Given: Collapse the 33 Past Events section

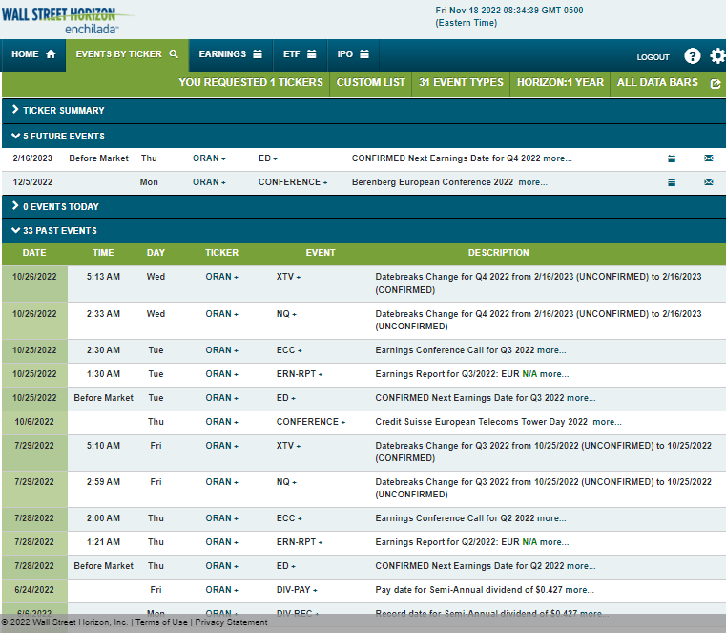Looking at the screenshot, I should pyautogui.click(x=59, y=231).
